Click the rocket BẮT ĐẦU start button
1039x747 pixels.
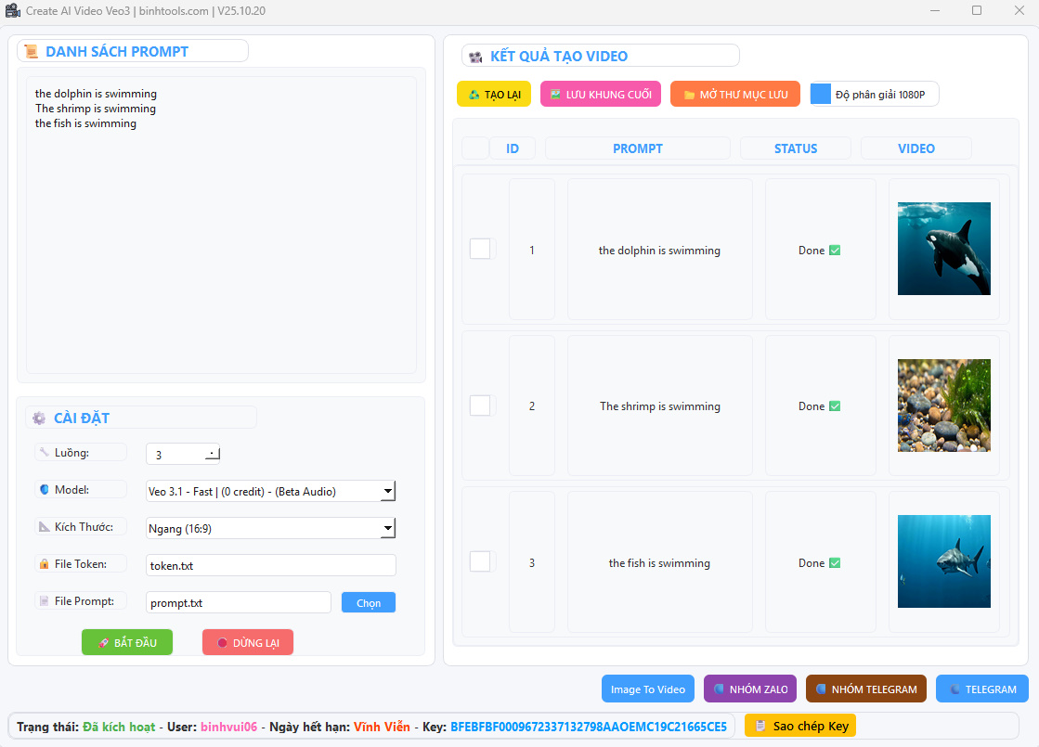pyautogui.click(x=127, y=642)
